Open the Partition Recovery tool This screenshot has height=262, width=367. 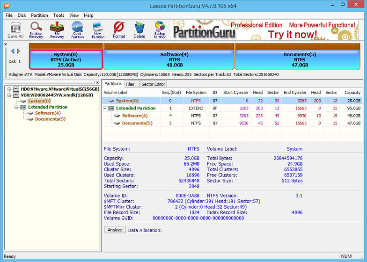coord(36,30)
